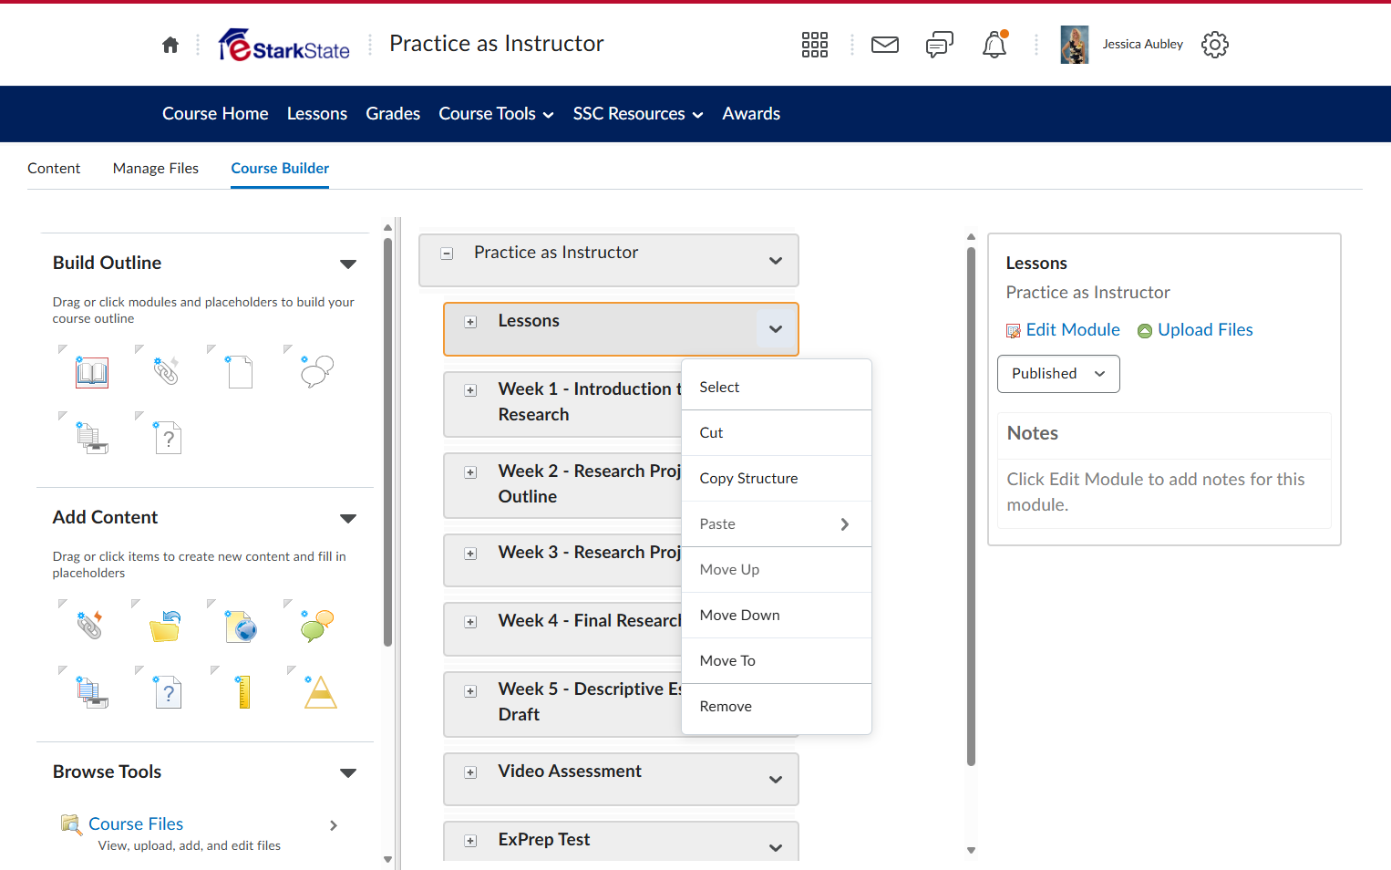Screen dimensions: 1391x870
Task: Choose Move Down from the context menu
Action: [x=777, y=616]
